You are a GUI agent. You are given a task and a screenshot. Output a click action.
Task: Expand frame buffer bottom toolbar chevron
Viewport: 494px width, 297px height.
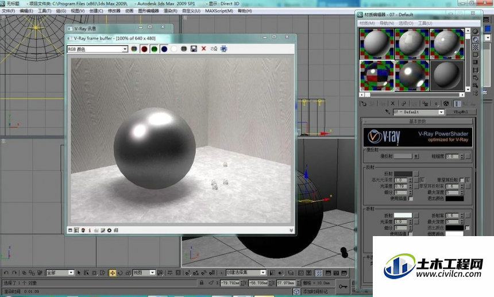291,230
